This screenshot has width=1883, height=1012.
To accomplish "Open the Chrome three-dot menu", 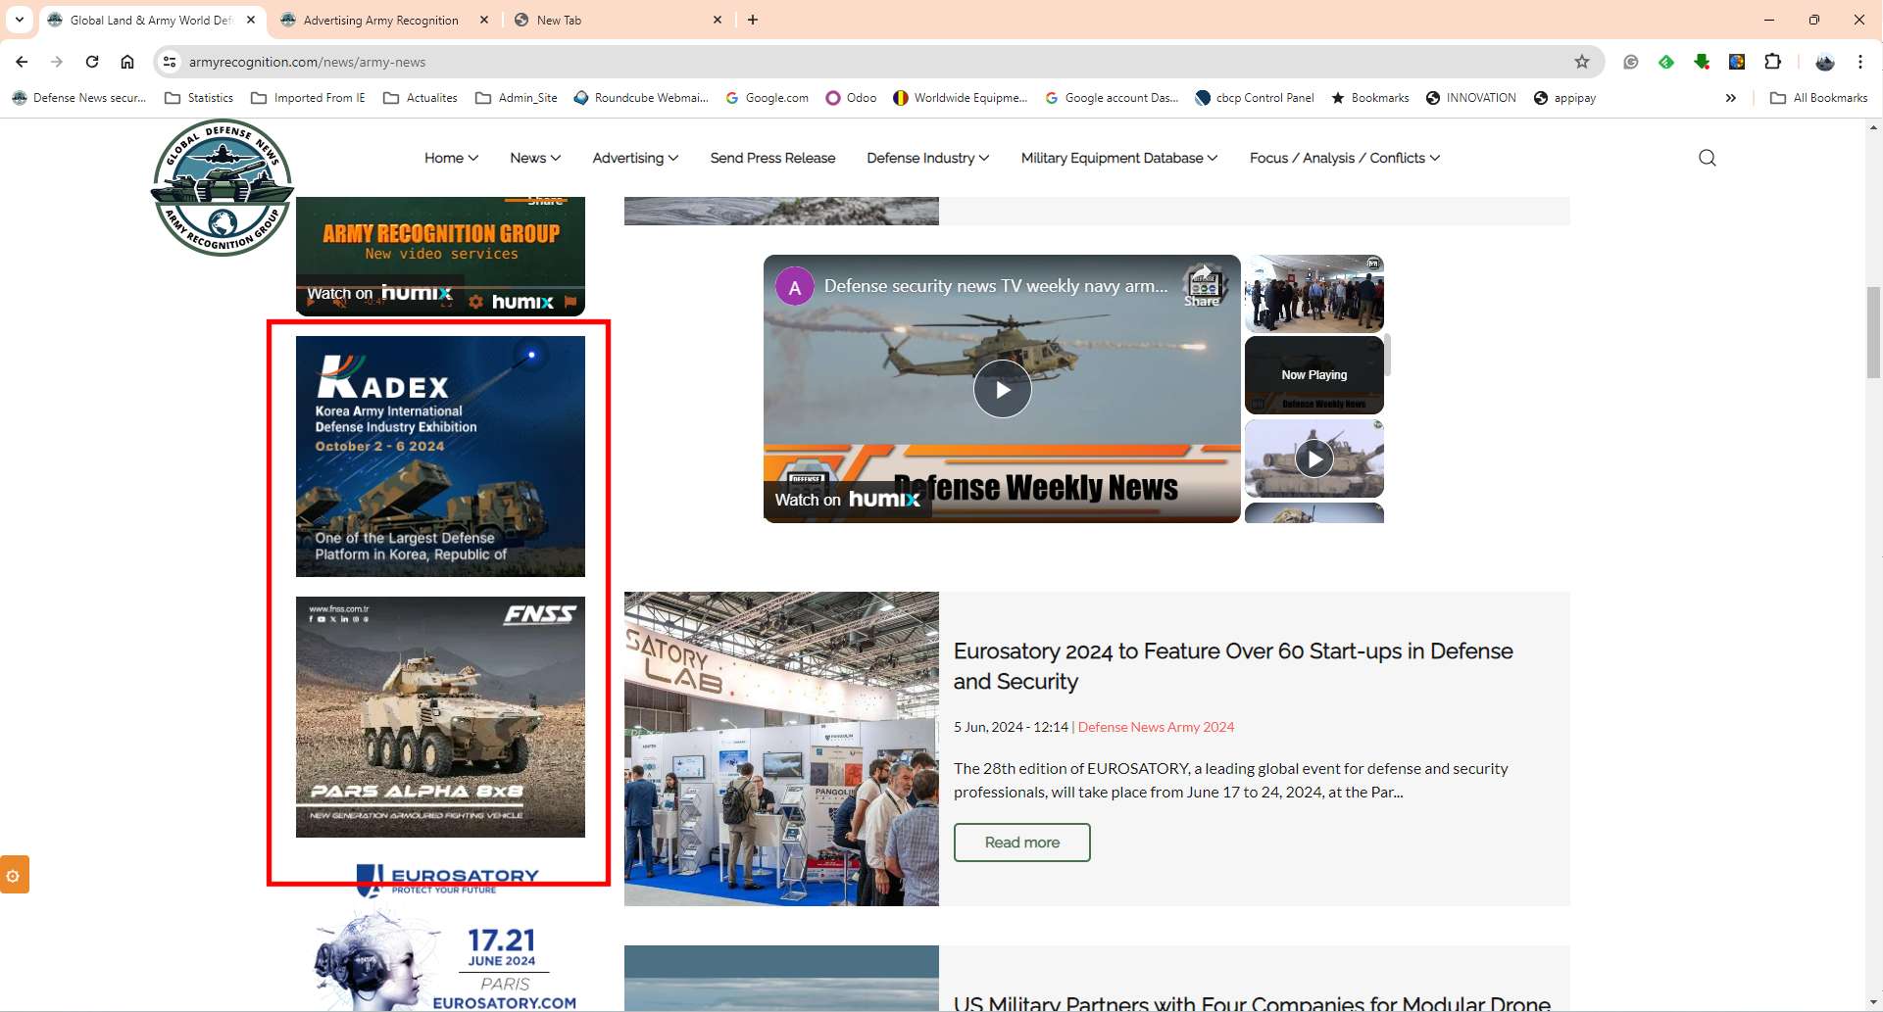I will (x=1859, y=62).
